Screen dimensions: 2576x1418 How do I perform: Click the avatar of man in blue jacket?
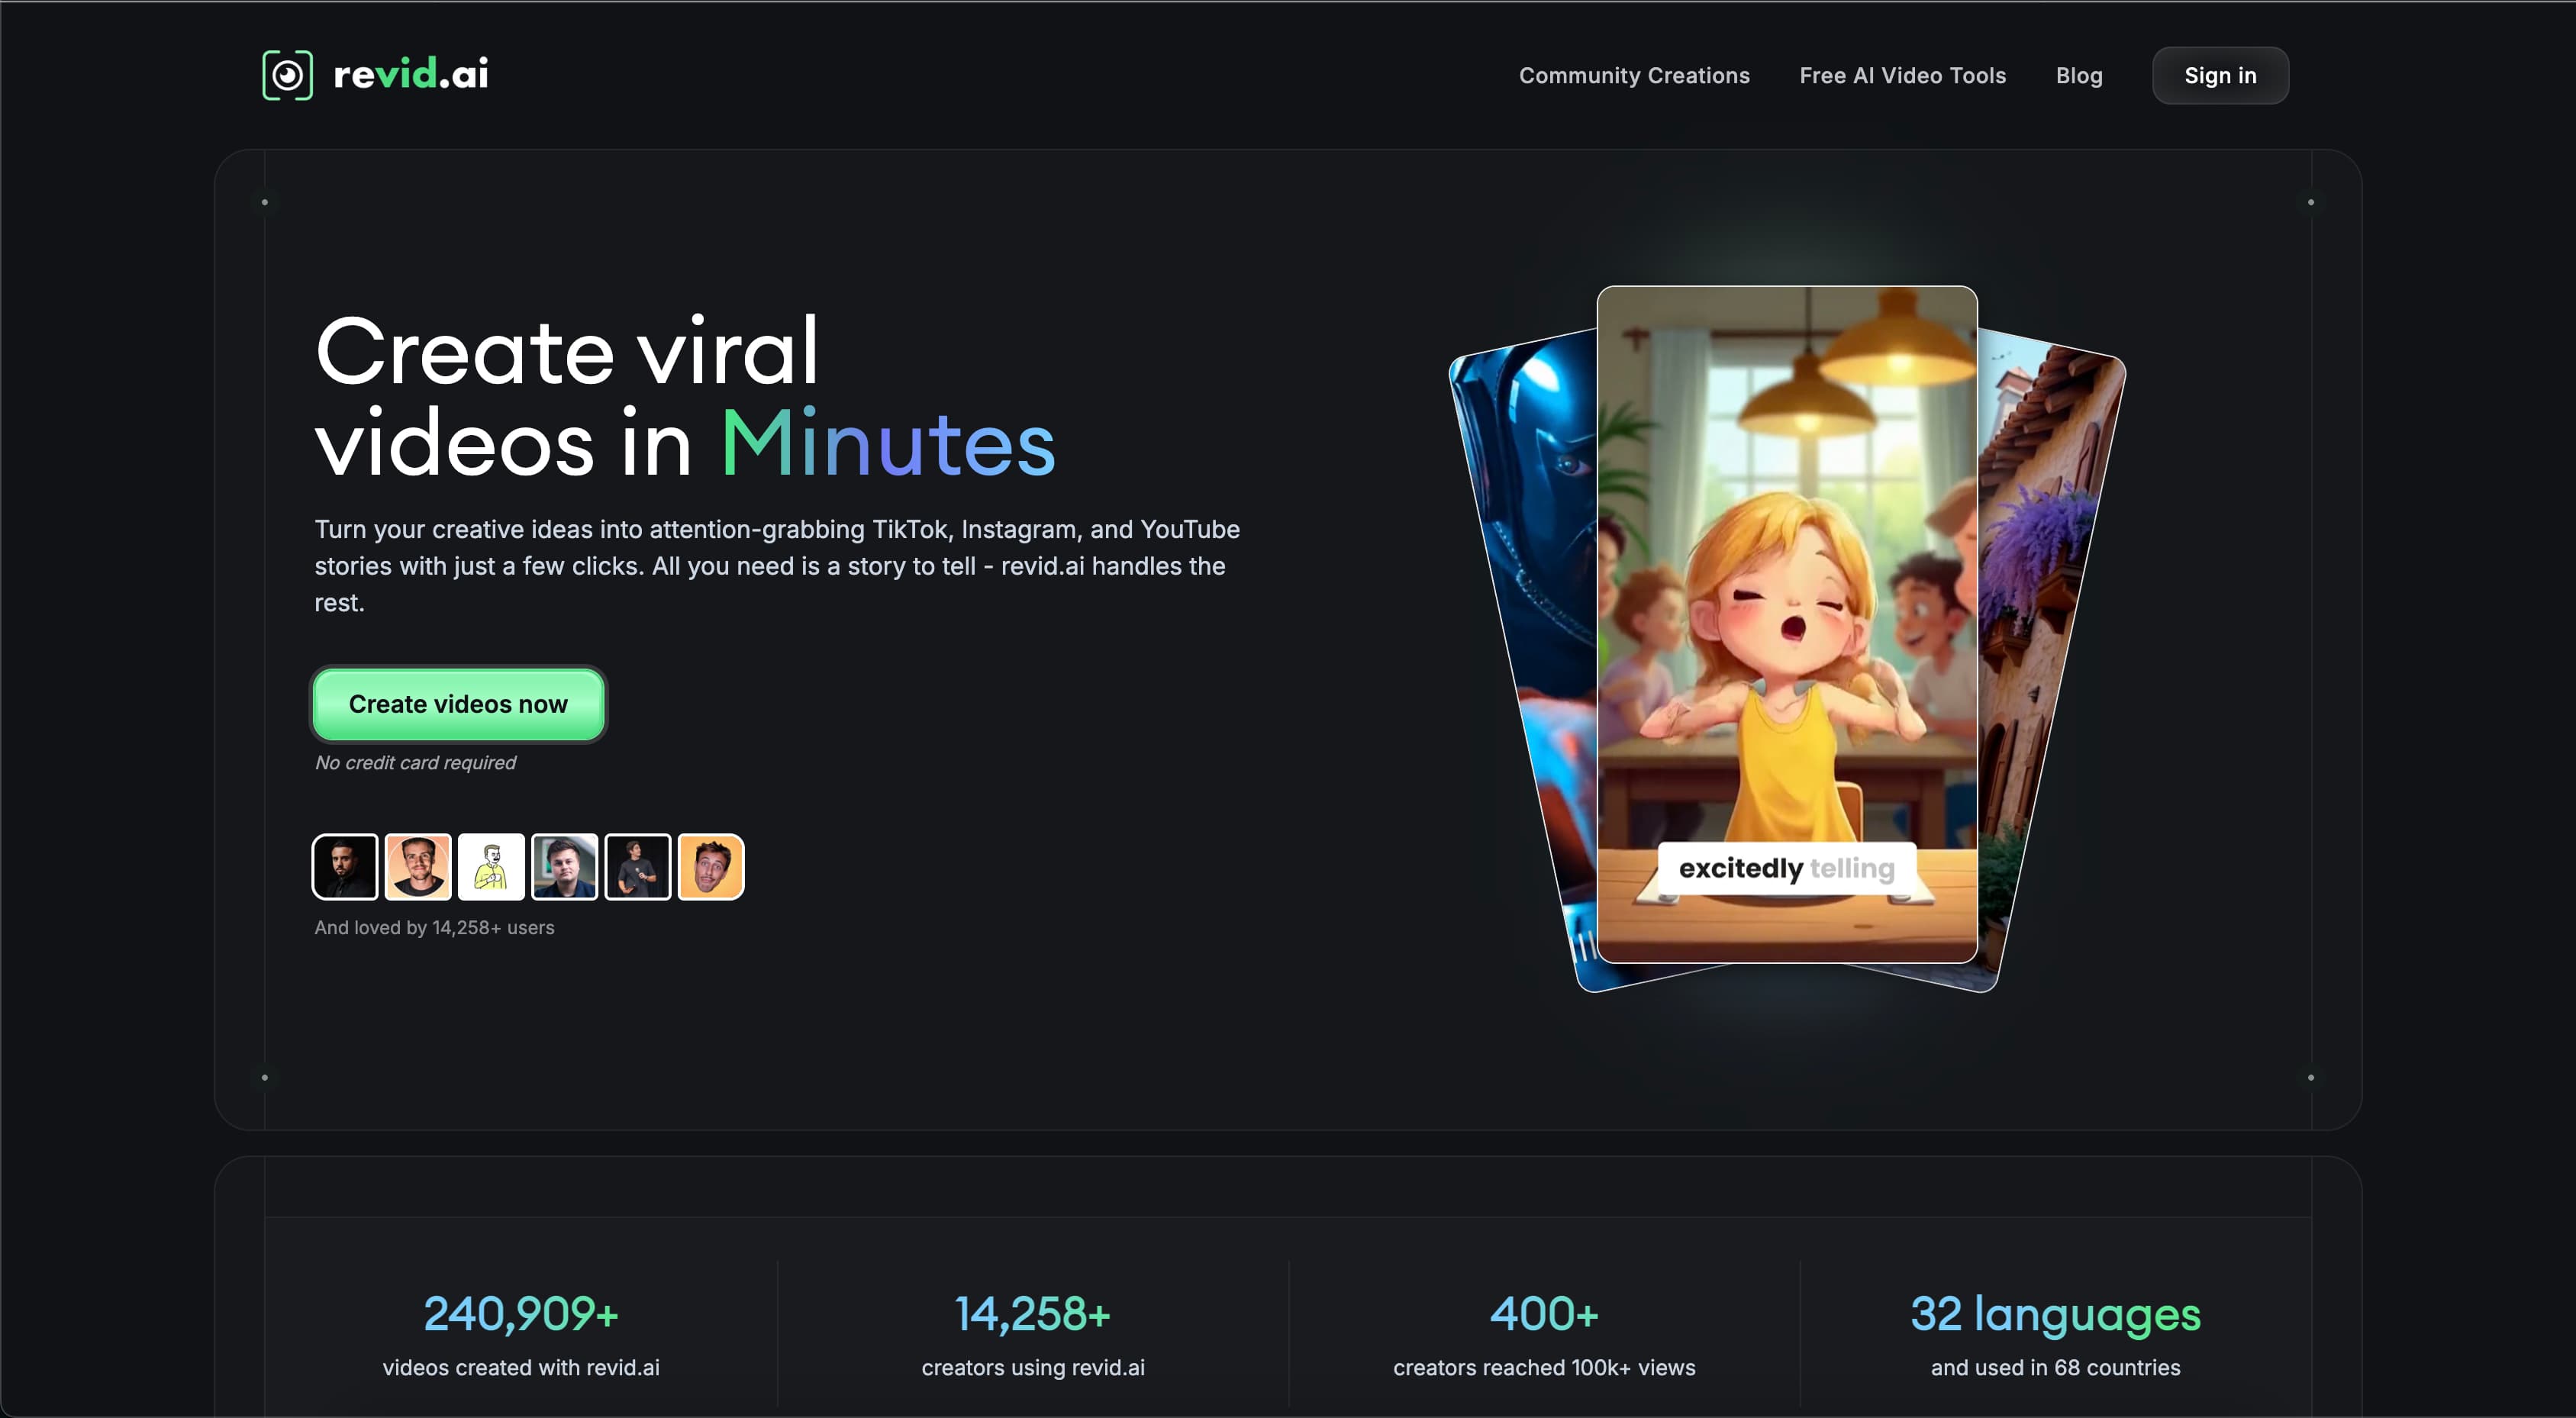click(564, 867)
